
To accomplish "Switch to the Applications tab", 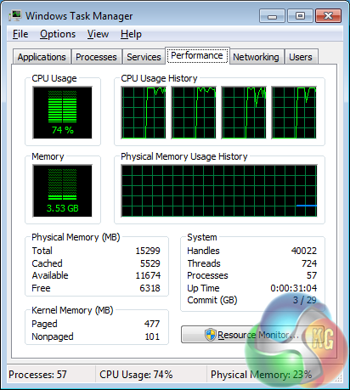I will point(42,57).
